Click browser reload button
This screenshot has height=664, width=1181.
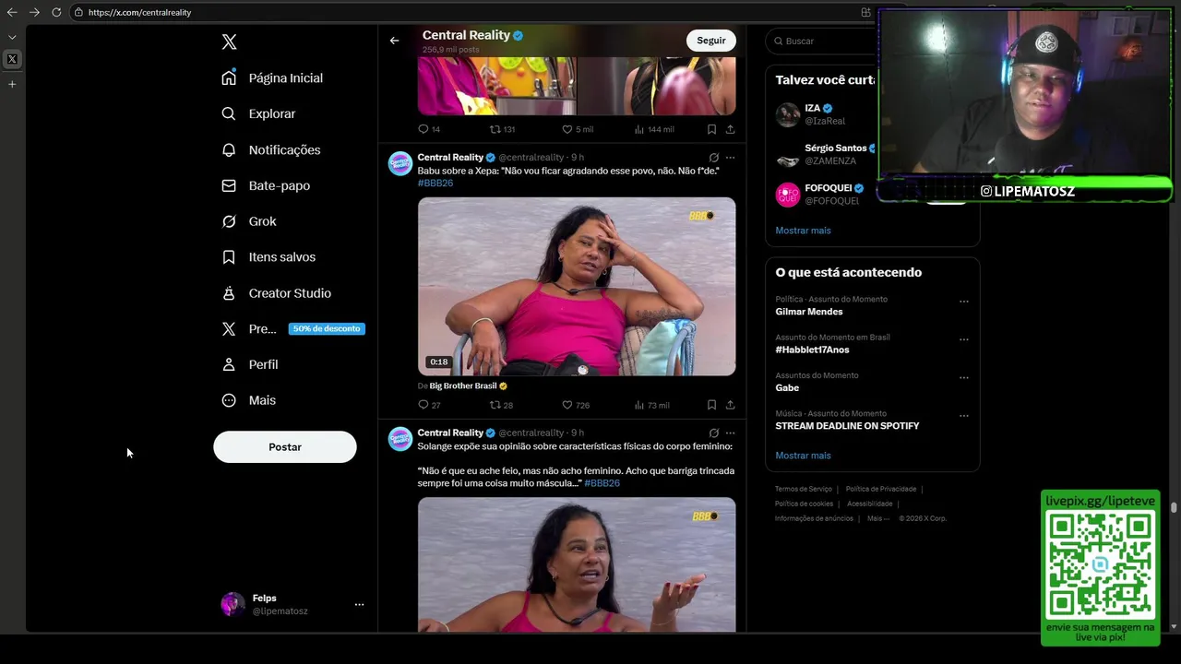coord(56,12)
